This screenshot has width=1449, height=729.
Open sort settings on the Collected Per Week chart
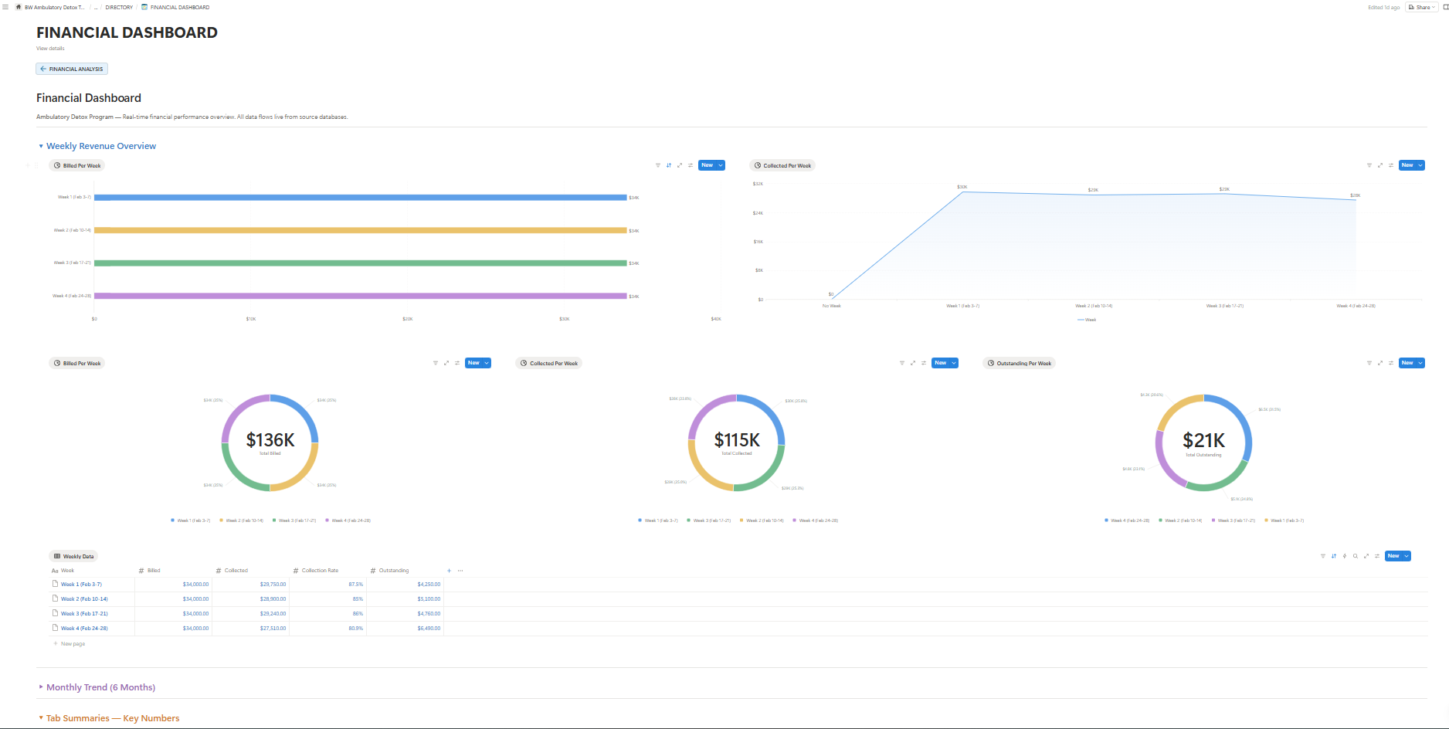click(1390, 164)
